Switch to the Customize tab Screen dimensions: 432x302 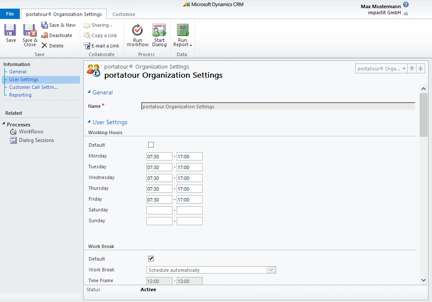tap(124, 14)
